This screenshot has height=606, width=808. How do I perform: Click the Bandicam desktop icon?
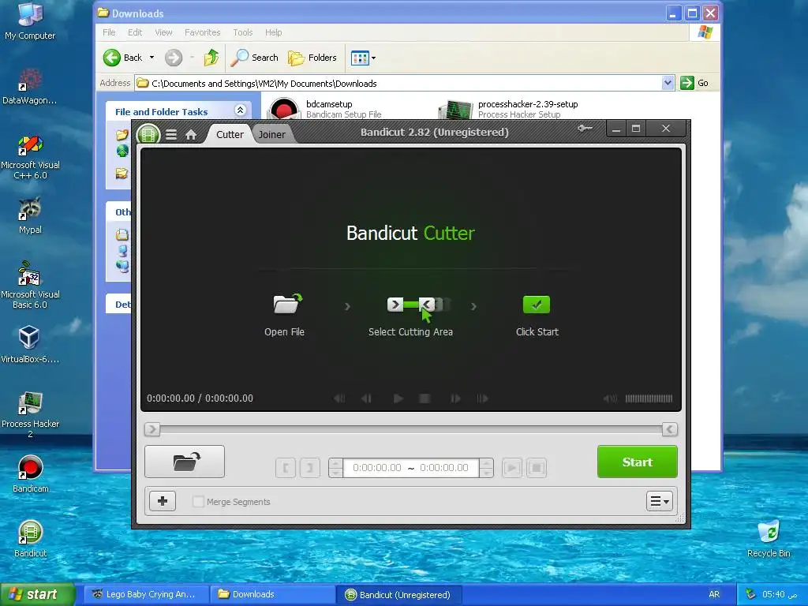click(30, 474)
